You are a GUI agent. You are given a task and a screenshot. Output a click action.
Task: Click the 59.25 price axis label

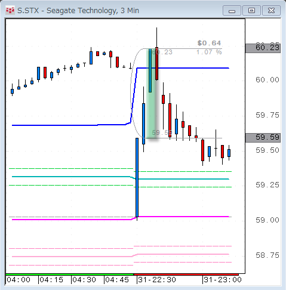(267, 185)
